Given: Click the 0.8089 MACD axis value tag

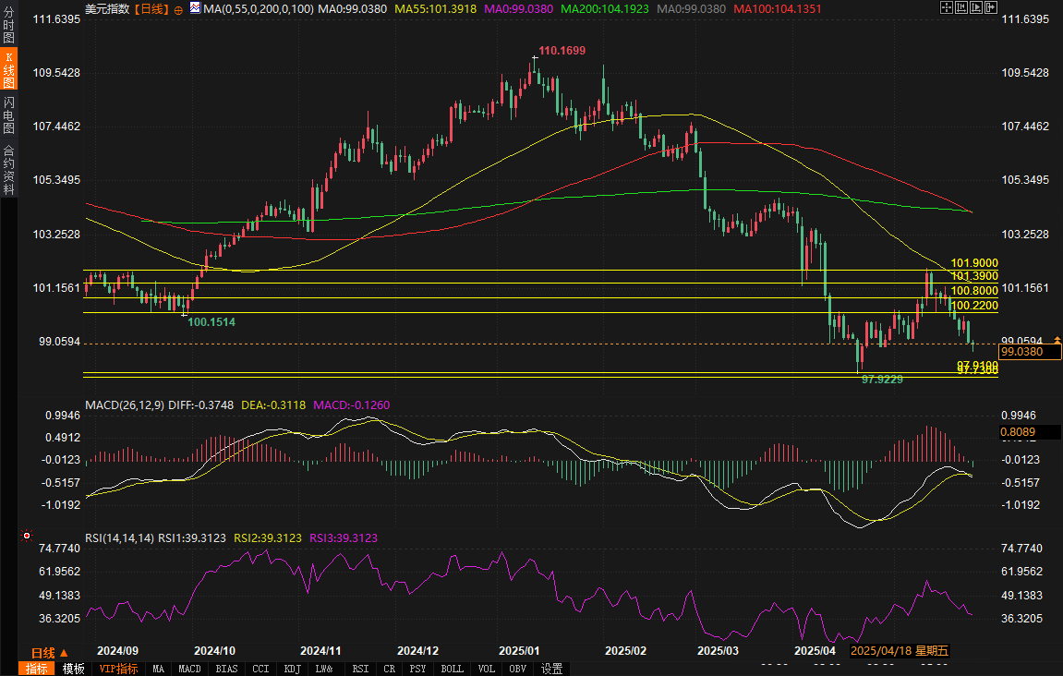Looking at the screenshot, I should pos(1030,432).
